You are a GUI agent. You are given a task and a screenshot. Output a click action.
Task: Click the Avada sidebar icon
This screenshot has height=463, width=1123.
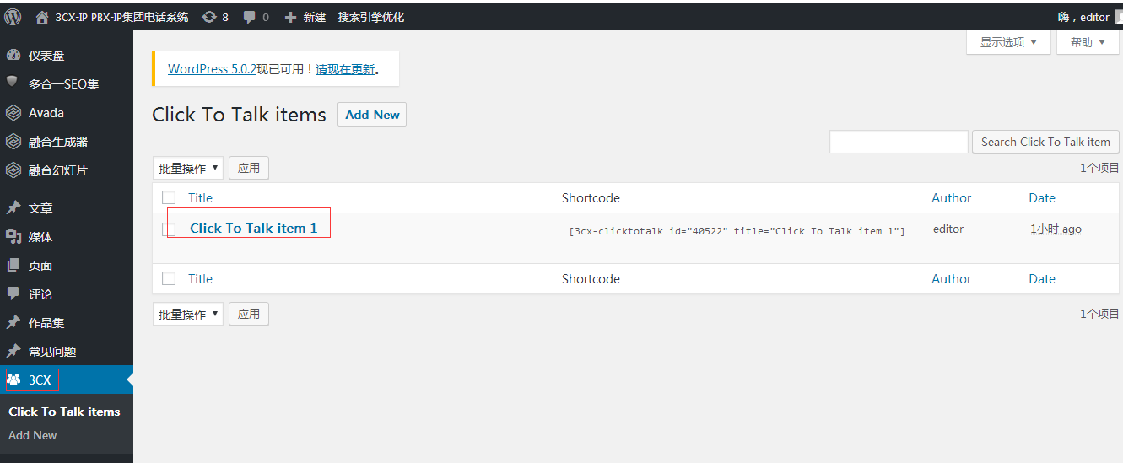tap(13, 113)
